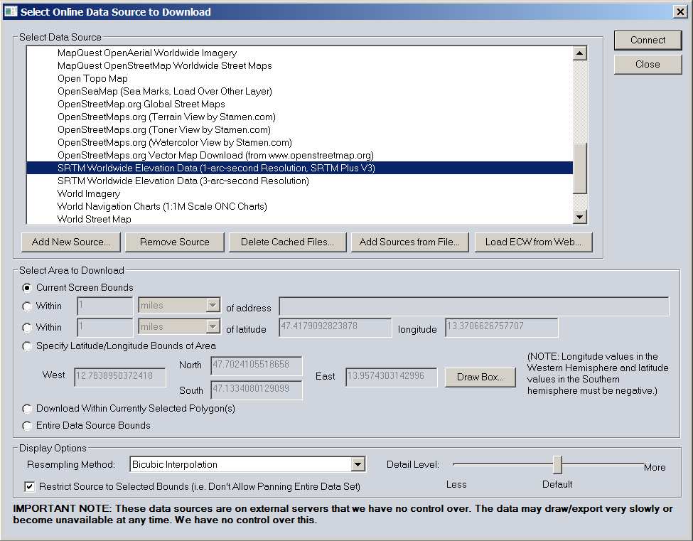Click the Detail Level slider handle
Viewport: 693px width, 541px height.
557,465
